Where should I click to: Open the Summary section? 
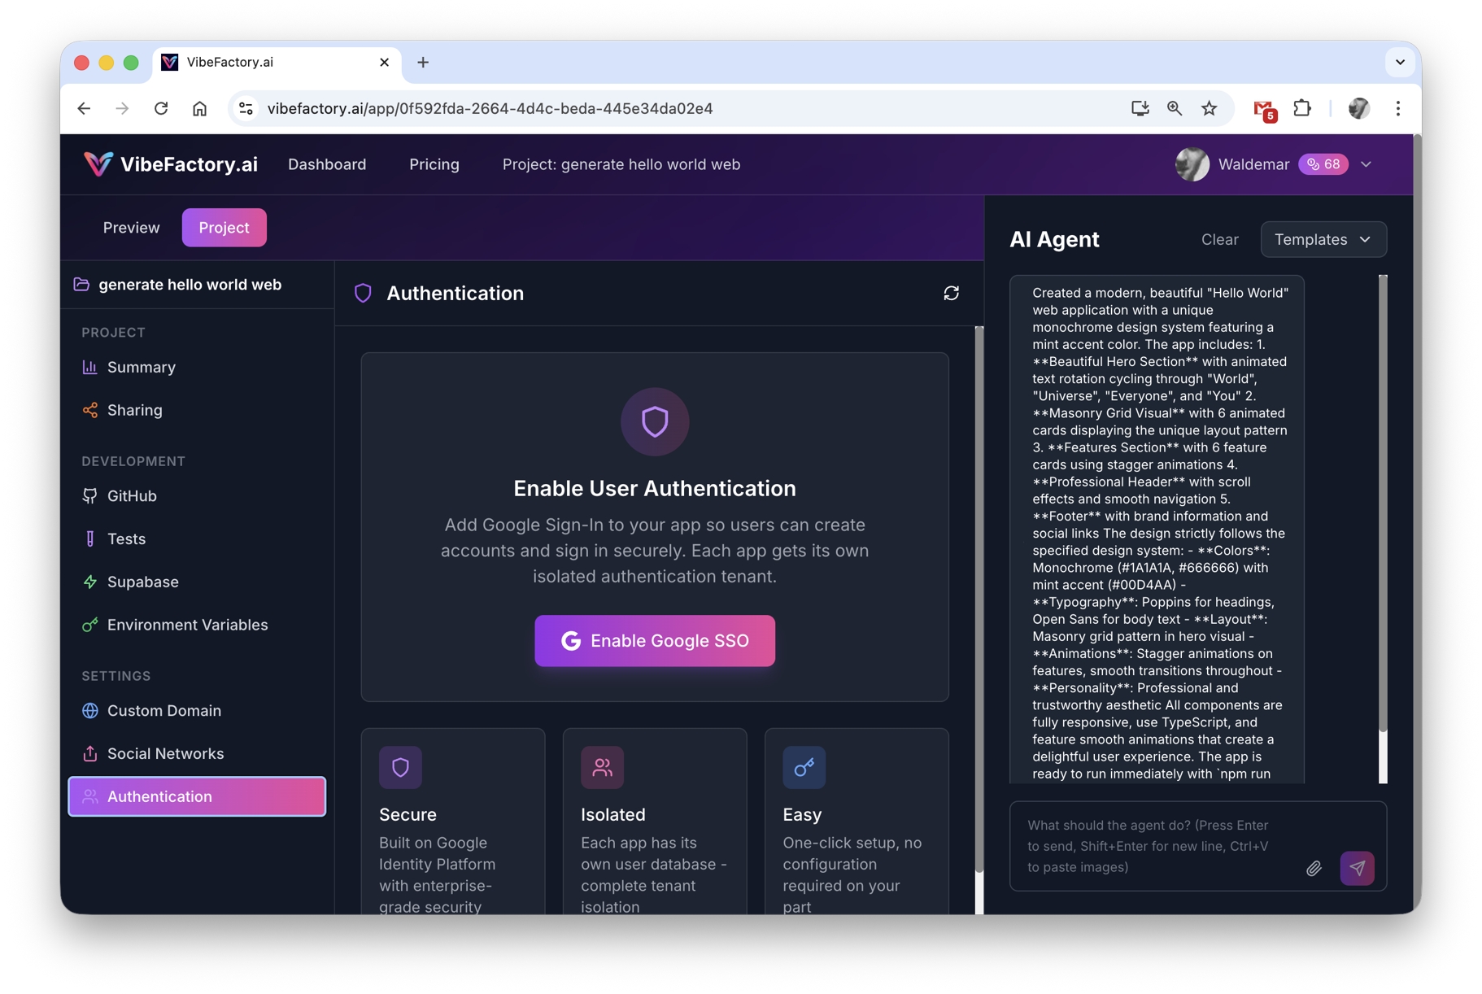point(91,367)
